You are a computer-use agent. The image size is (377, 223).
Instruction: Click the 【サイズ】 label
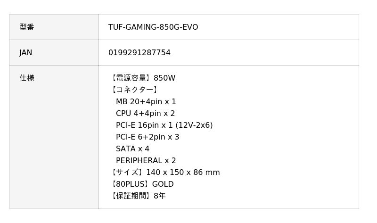pyautogui.click(x=126, y=173)
